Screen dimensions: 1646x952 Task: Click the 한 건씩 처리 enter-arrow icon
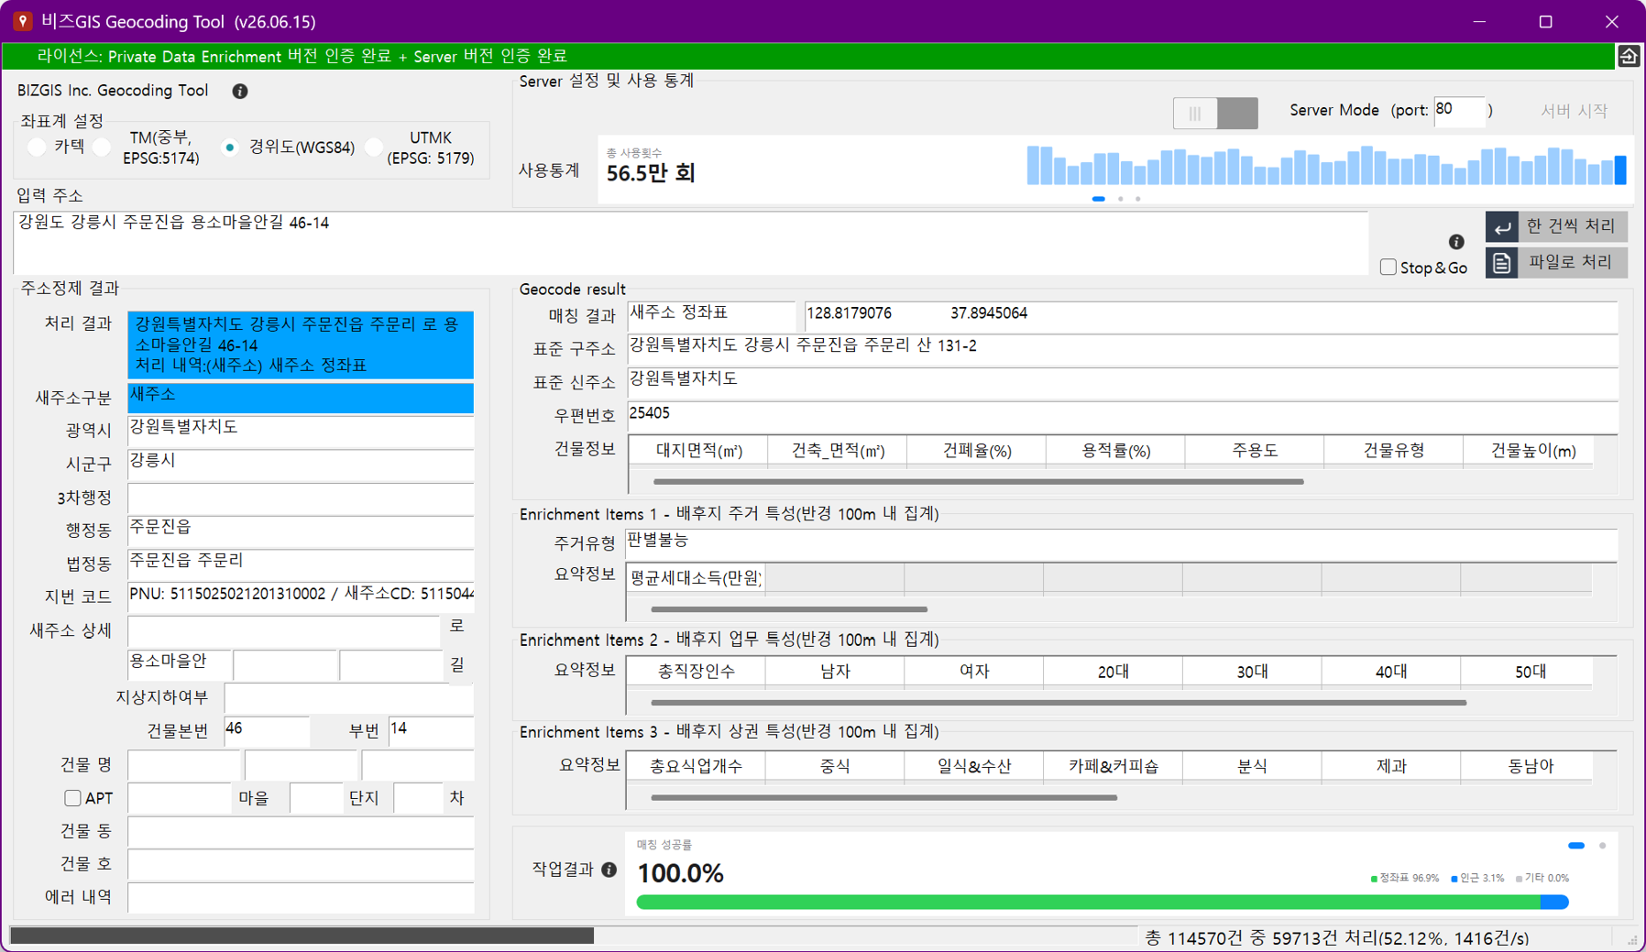[1502, 226]
